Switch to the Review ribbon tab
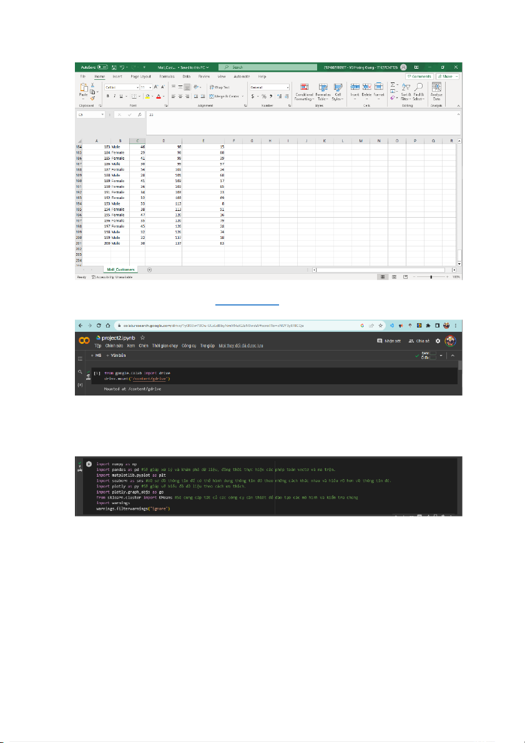525x743 pixels. 204,76
